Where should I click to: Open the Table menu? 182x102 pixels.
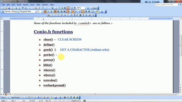(x=38, y=5)
